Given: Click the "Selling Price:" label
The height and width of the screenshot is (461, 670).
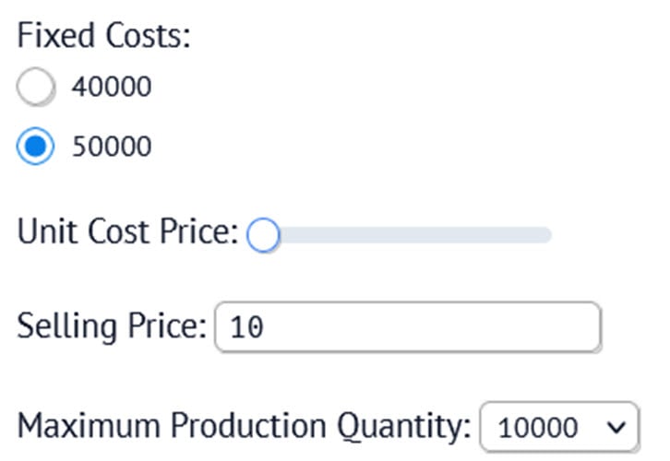Looking at the screenshot, I should [112, 325].
